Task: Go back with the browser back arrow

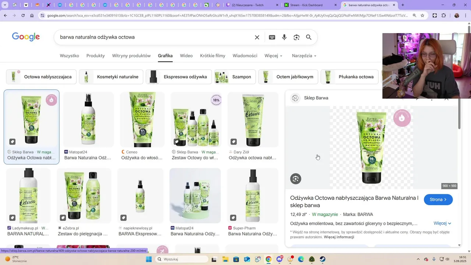Action: pyautogui.click(x=5, y=15)
